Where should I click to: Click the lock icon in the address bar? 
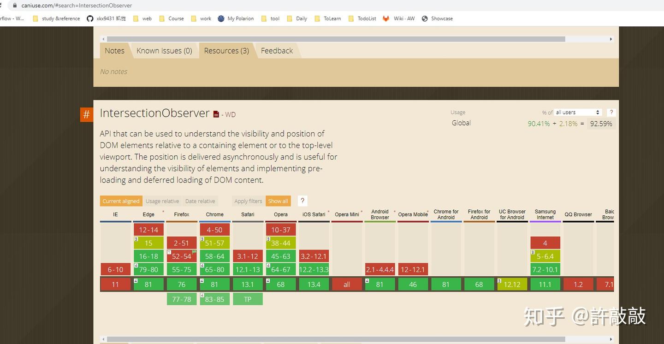[x=15, y=6]
